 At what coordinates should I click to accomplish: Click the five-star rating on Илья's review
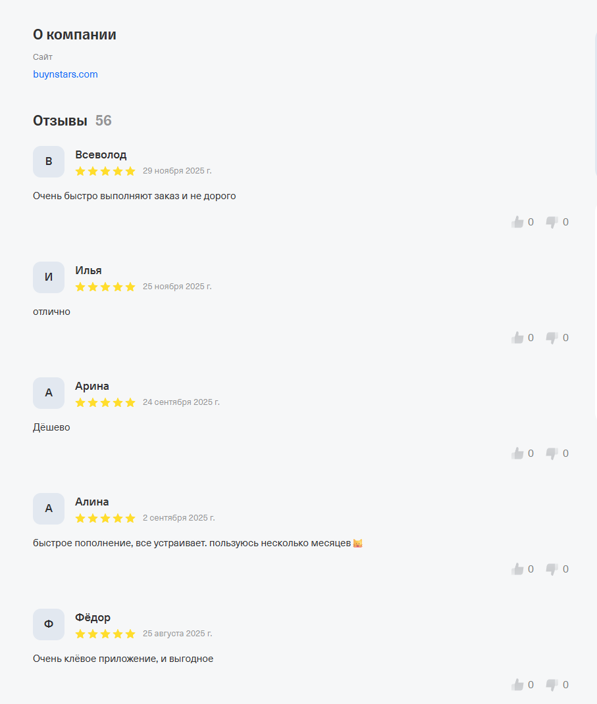[x=105, y=287]
